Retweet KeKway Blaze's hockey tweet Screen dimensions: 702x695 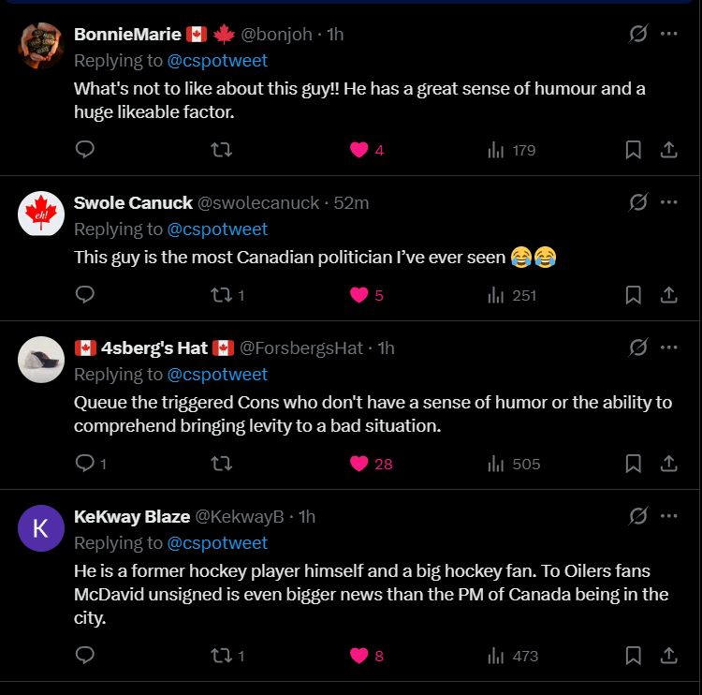tap(222, 656)
